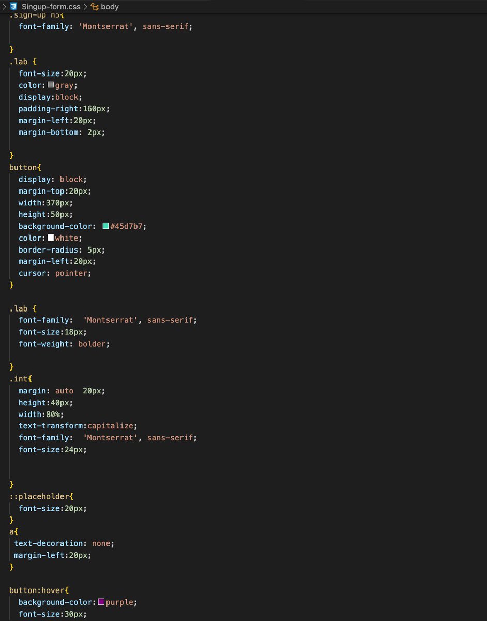Viewport: 487px width, 621px height.
Task: Click the 'width:80%;' line
Action: tap(41, 414)
